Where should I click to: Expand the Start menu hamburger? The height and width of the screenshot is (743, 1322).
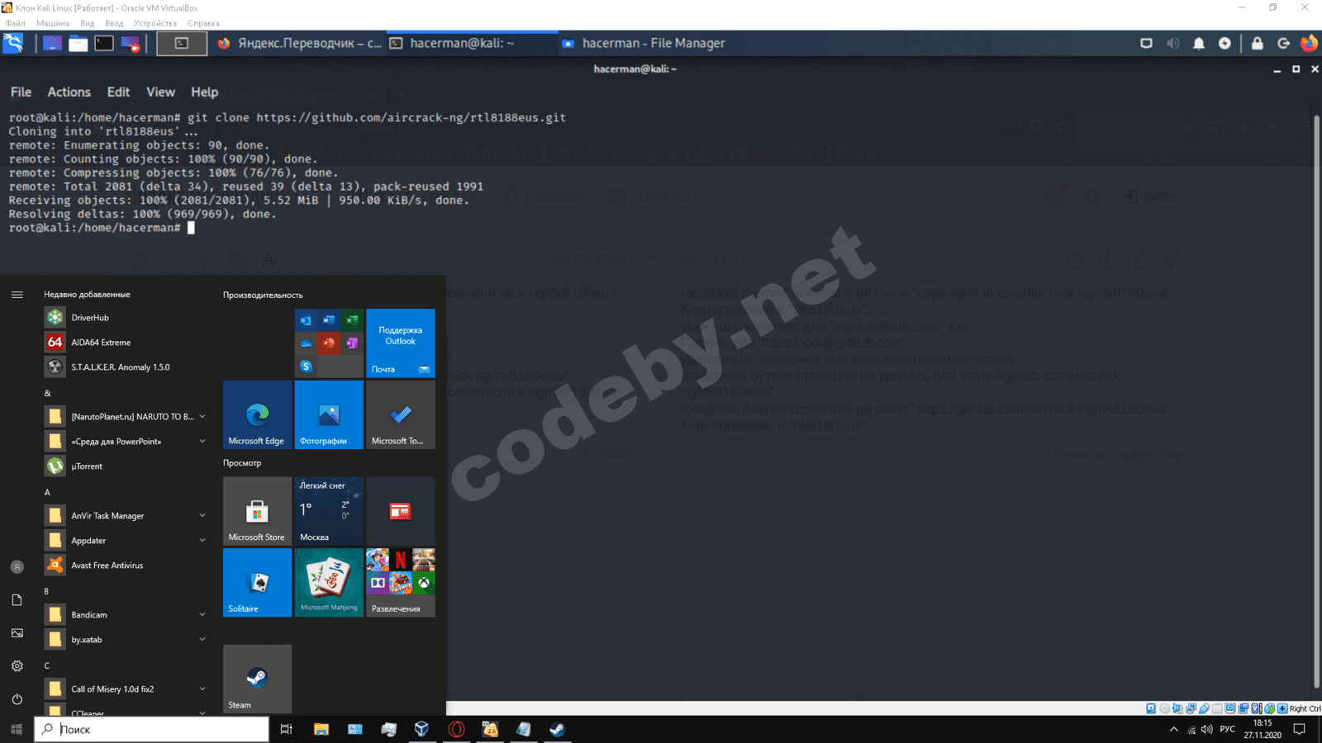[x=17, y=295]
